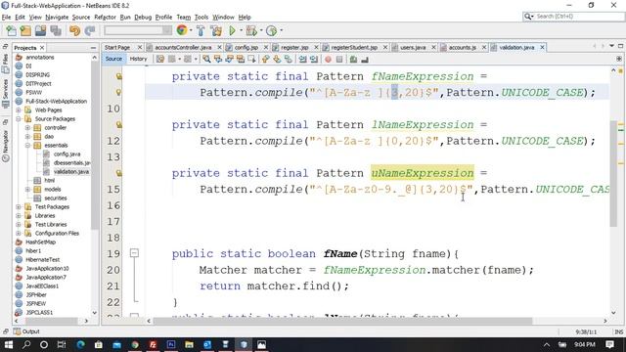
Task: Switch to accountsController.java tab
Action: (183, 47)
